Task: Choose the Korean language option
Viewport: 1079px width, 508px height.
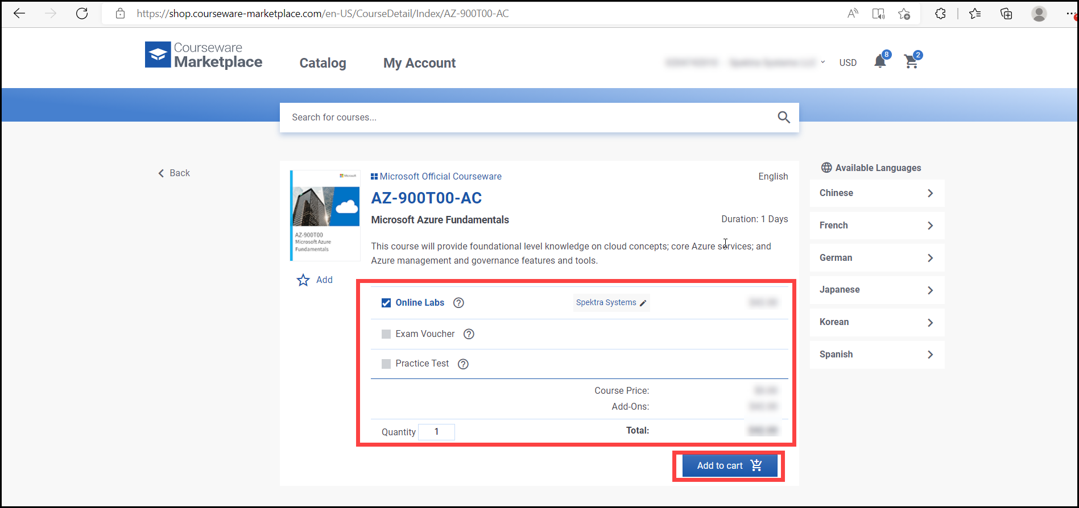Action: point(877,322)
